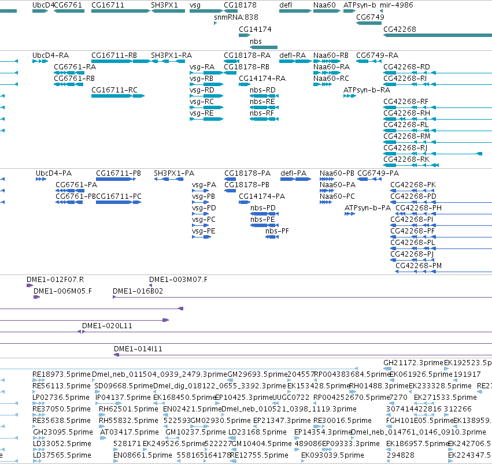Screen dimensions: 492x464
Task: Select the Naa60-PC protein label
Action: point(337,196)
